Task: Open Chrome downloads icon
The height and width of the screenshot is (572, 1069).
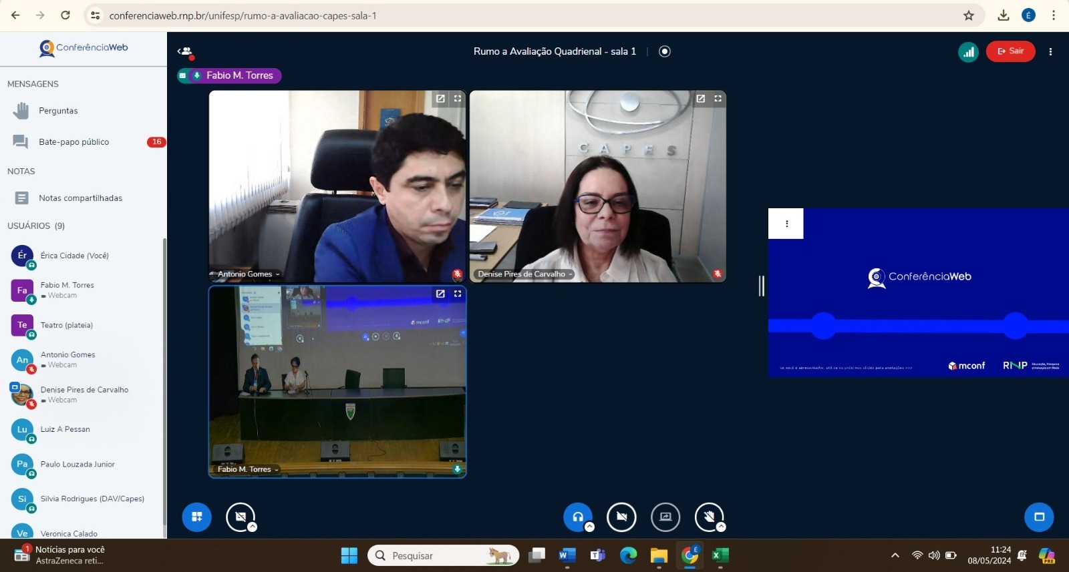Action: coord(1004,15)
